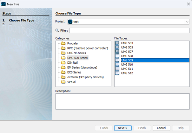Select the DIN Rail category
Viewport: 192px width, 133px height.
tap(72, 63)
